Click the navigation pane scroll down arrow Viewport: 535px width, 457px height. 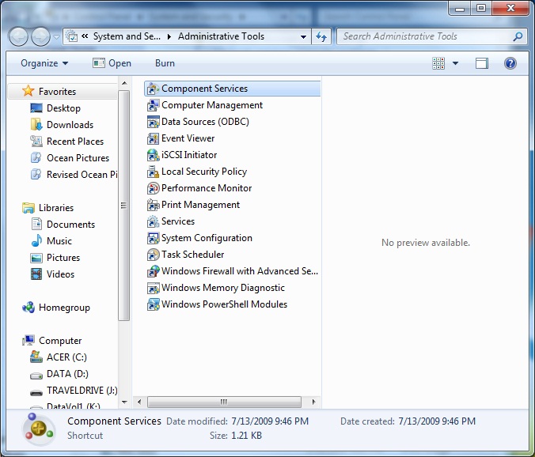124,402
